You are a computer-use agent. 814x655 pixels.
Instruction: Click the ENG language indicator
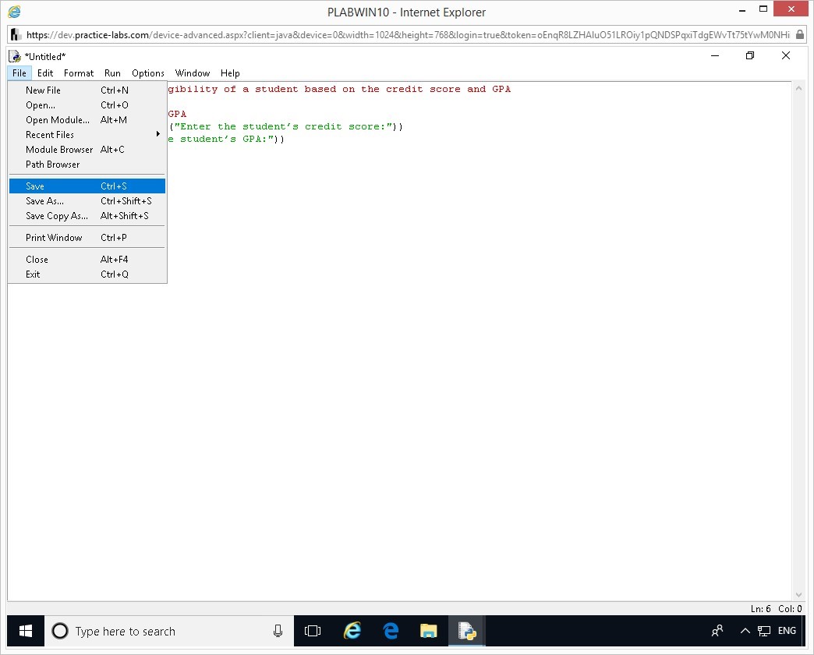click(x=787, y=631)
